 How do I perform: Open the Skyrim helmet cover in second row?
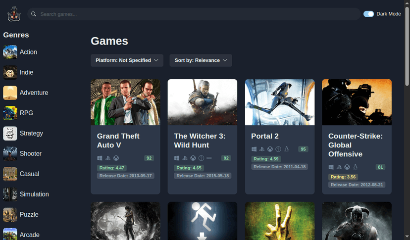[x=357, y=221]
